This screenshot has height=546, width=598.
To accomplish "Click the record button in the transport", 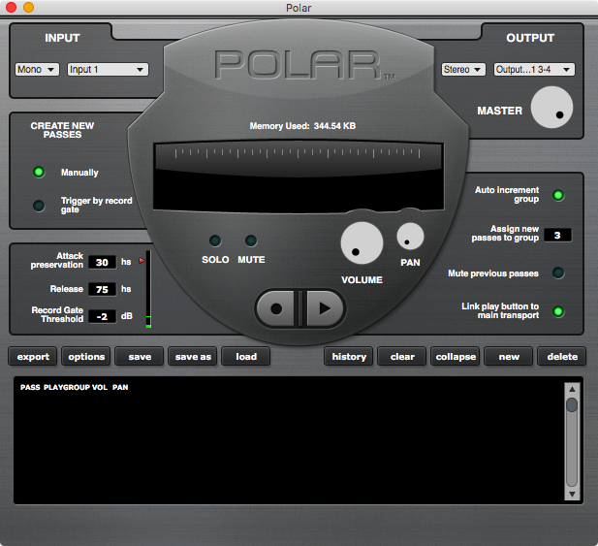I will (x=276, y=308).
